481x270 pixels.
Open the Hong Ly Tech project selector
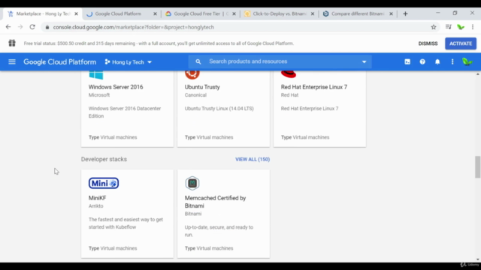coord(129,62)
